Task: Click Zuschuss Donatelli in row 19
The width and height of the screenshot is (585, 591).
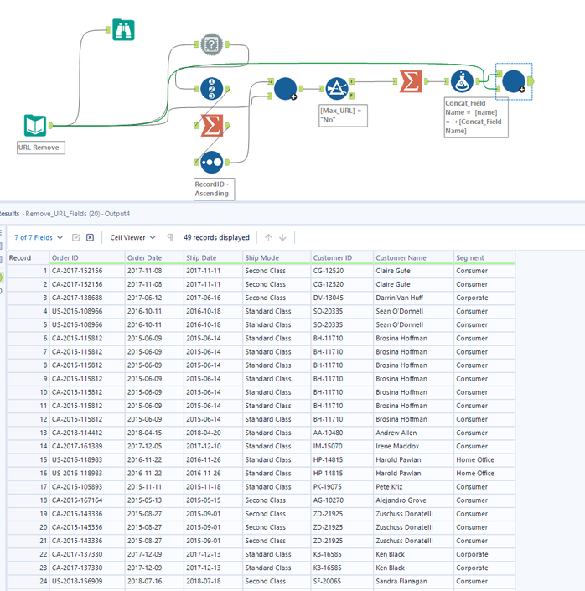Action: click(413, 514)
